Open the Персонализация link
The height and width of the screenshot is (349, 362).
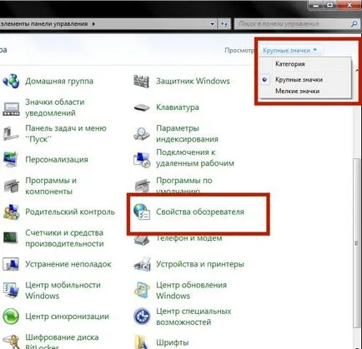pos(57,159)
